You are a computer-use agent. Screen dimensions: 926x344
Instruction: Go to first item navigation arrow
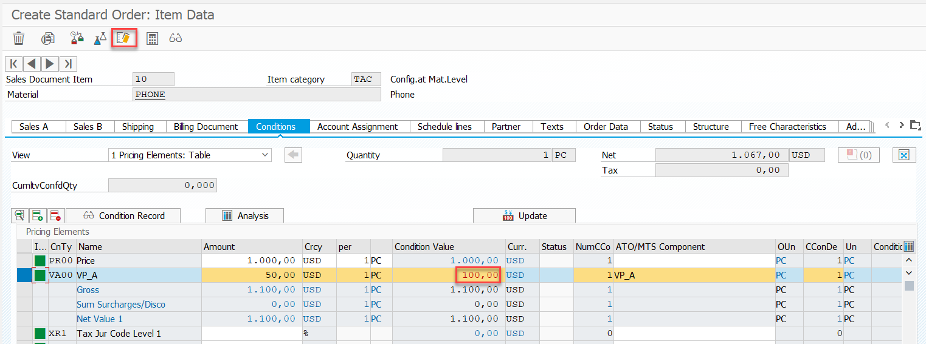tap(14, 64)
